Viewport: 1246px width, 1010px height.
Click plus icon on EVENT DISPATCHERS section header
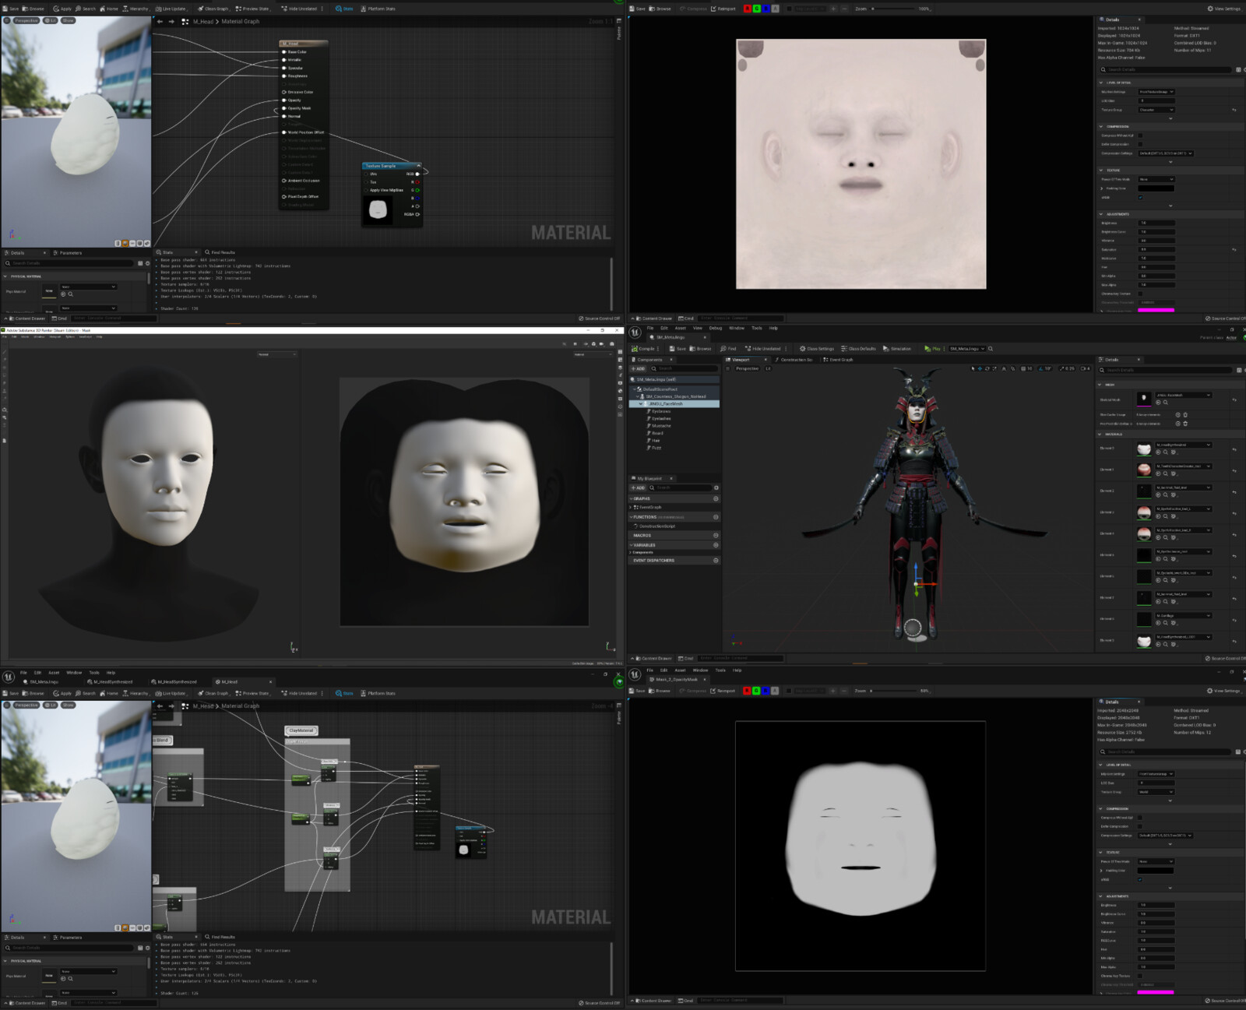coord(716,561)
